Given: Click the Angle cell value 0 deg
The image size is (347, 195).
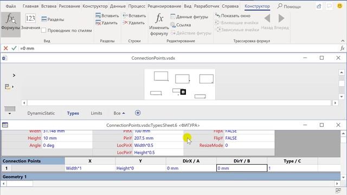Looking at the screenshot, I should (x=67, y=145).
